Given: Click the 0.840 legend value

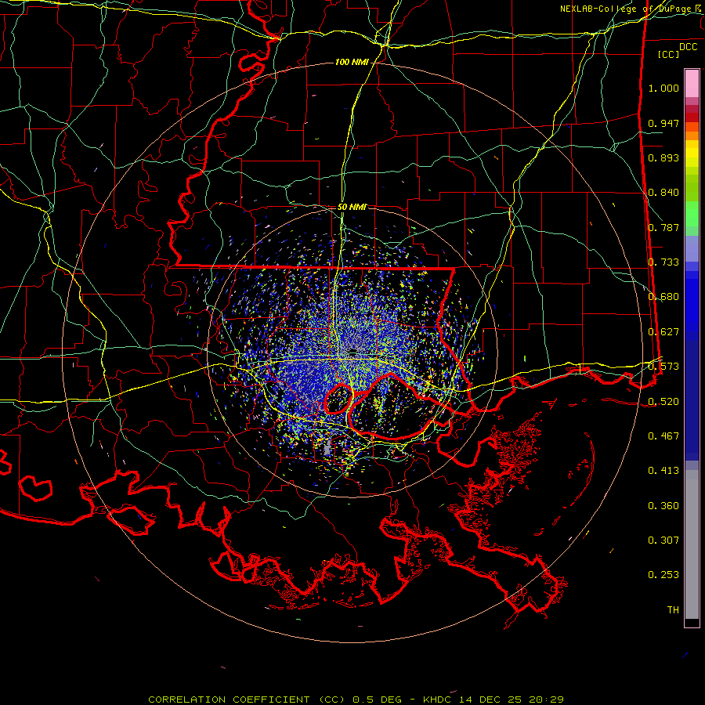Looking at the screenshot, I should 663,193.
